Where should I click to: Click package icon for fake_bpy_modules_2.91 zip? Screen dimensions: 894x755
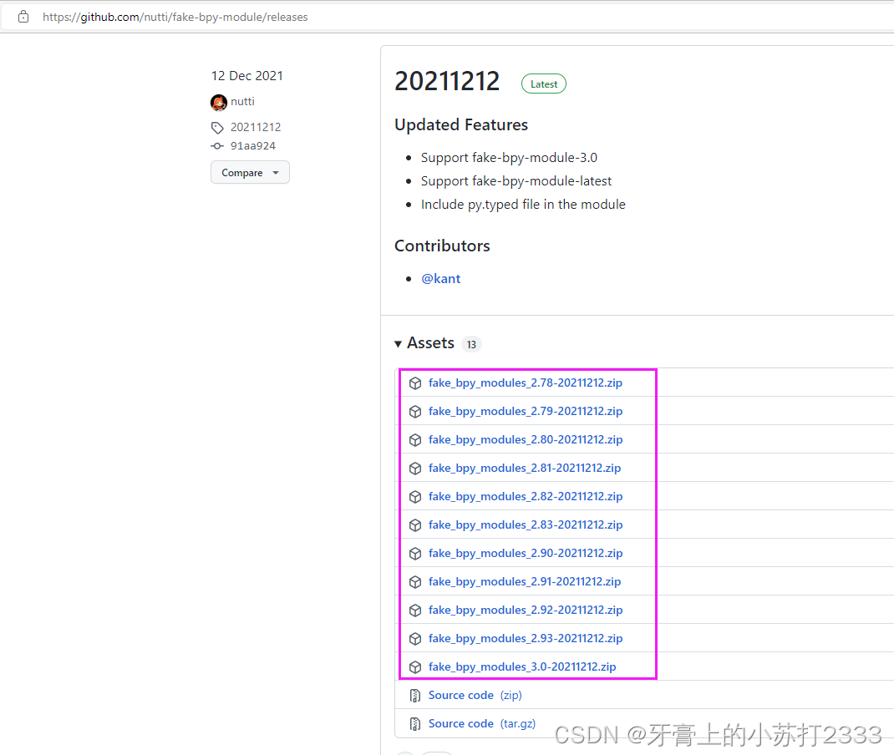point(415,582)
